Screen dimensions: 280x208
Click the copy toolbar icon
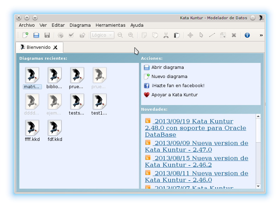point(155,35)
